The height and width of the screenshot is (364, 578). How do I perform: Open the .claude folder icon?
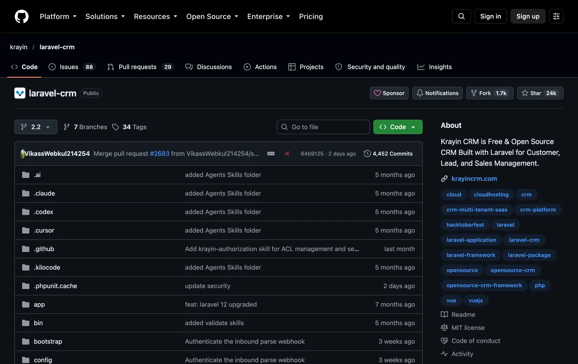[26, 193]
